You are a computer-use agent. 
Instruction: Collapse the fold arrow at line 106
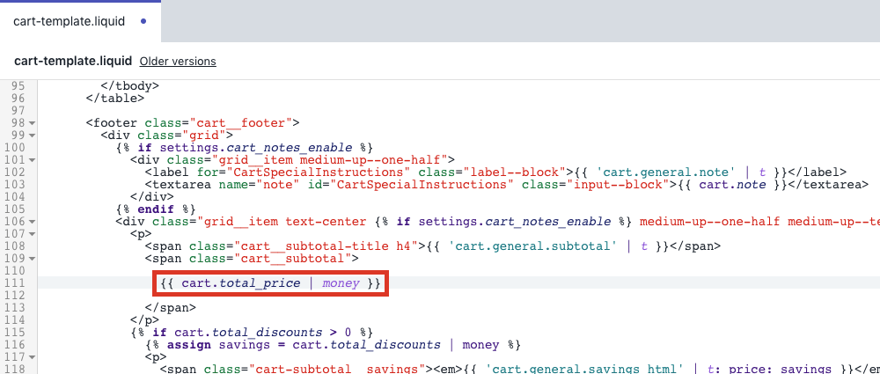pos(32,221)
